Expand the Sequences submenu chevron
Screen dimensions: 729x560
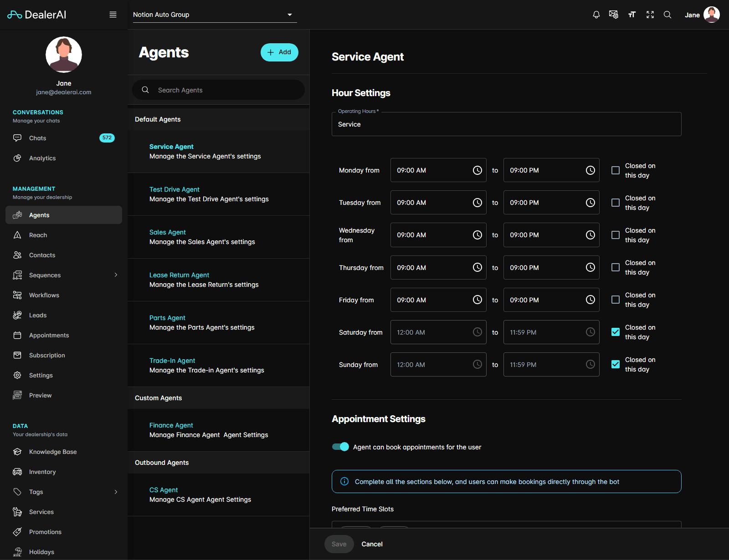point(116,275)
